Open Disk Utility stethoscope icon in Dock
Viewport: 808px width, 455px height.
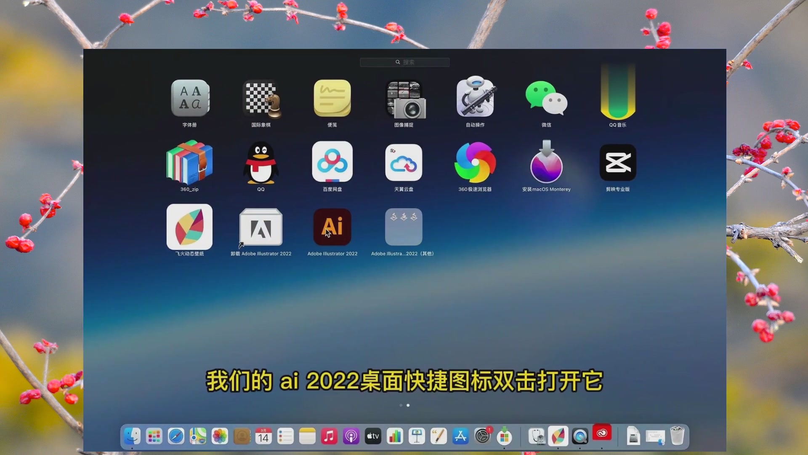coord(536,436)
